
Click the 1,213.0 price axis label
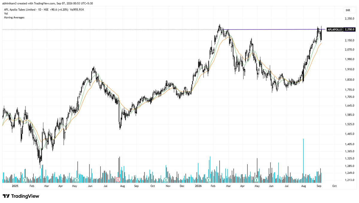pyautogui.click(x=349, y=180)
